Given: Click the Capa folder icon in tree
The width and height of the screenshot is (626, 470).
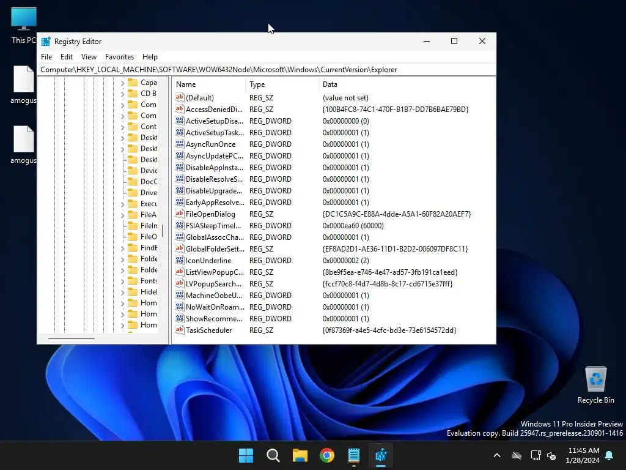Looking at the screenshot, I should point(133,83).
